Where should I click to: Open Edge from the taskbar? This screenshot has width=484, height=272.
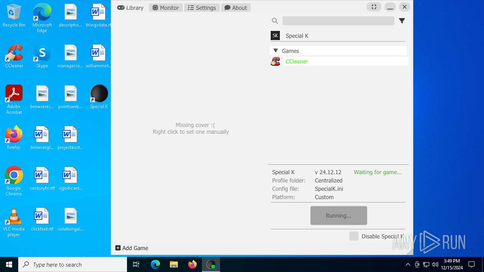pyautogui.click(x=155, y=264)
